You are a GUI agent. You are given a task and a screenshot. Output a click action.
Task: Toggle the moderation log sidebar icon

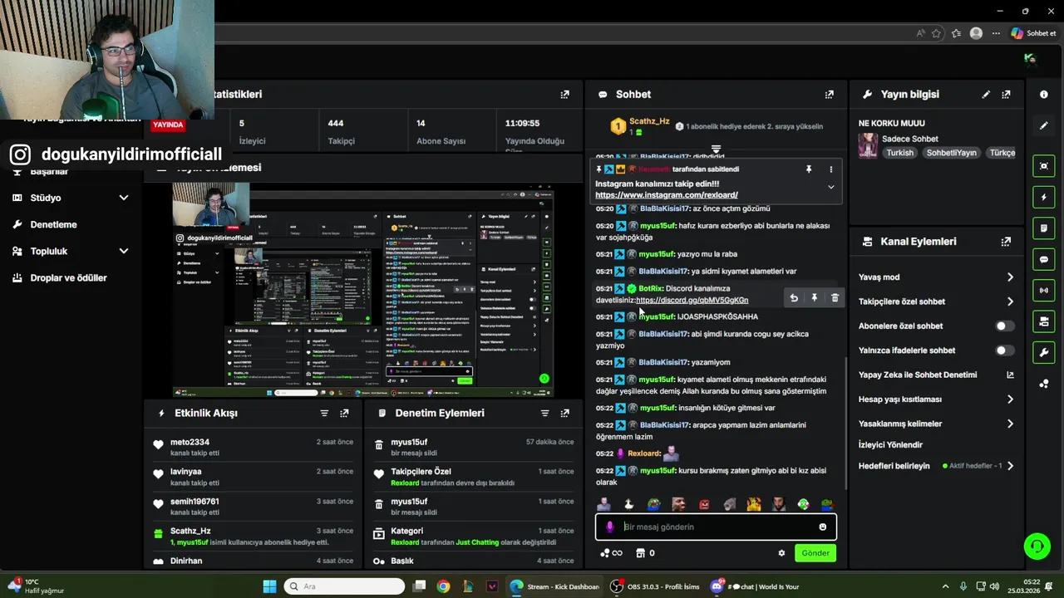pyautogui.click(x=1044, y=228)
